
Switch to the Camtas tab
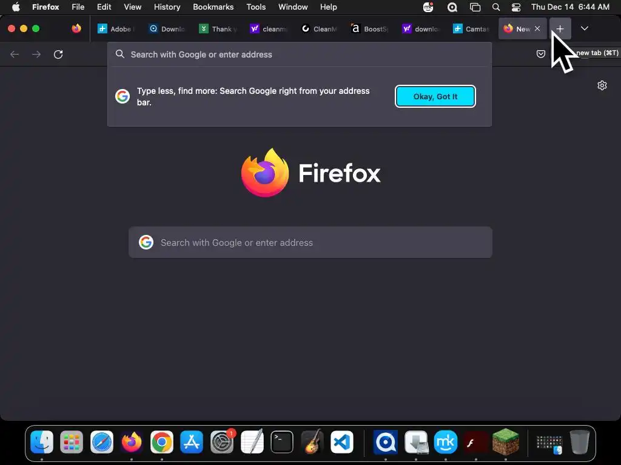pyautogui.click(x=471, y=29)
